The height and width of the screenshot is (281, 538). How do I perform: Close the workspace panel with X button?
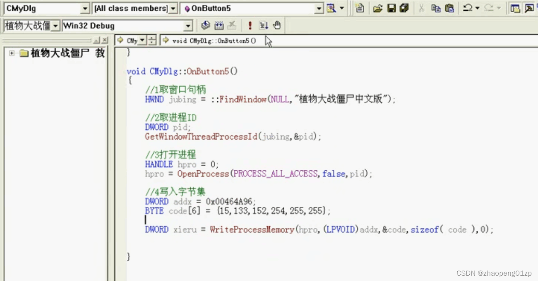pyautogui.click(x=105, y=40)
